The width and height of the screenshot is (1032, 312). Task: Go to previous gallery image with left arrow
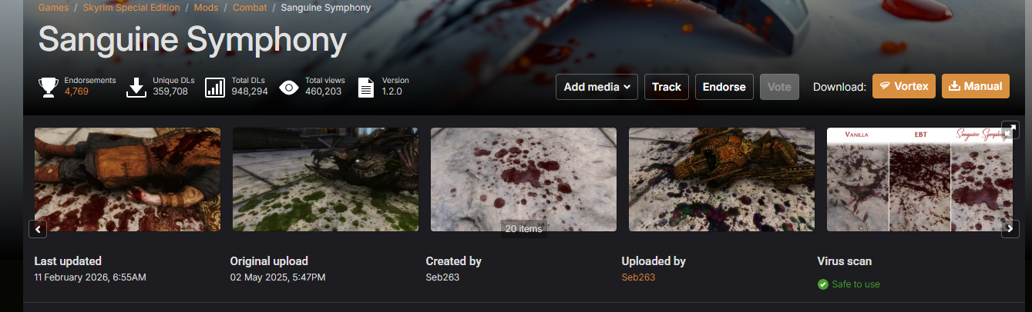coord(38,228)
